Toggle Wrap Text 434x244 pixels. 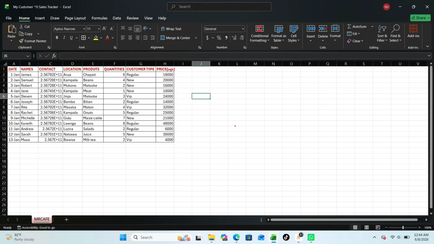tap(171, 29)
